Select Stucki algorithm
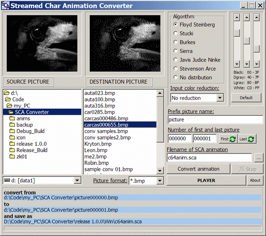 [183, 34]
